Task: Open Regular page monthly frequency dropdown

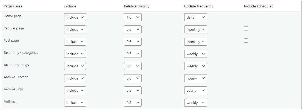Action: [x=195, y=30]
